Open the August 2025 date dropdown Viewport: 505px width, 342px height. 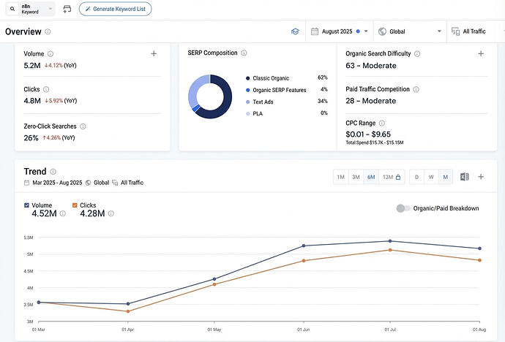340,31
